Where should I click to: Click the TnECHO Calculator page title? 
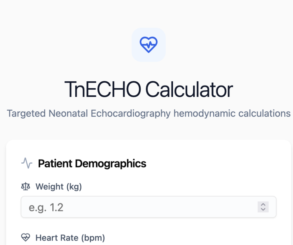coord(148,89)
